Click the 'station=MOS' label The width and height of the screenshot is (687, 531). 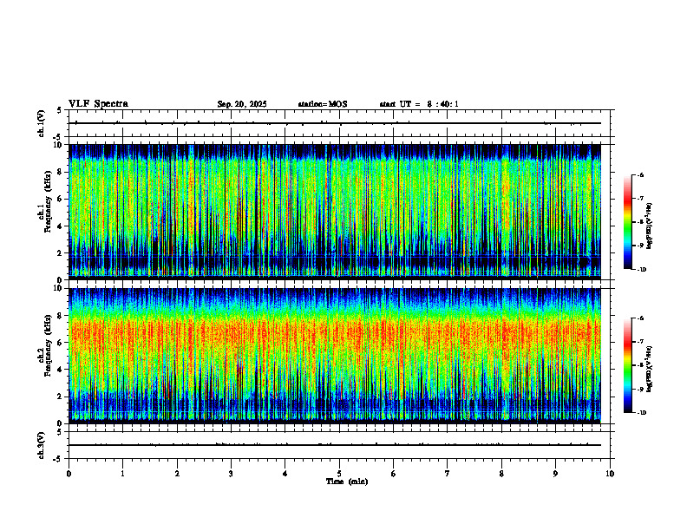pyautogui.click(x=323, y=104)
